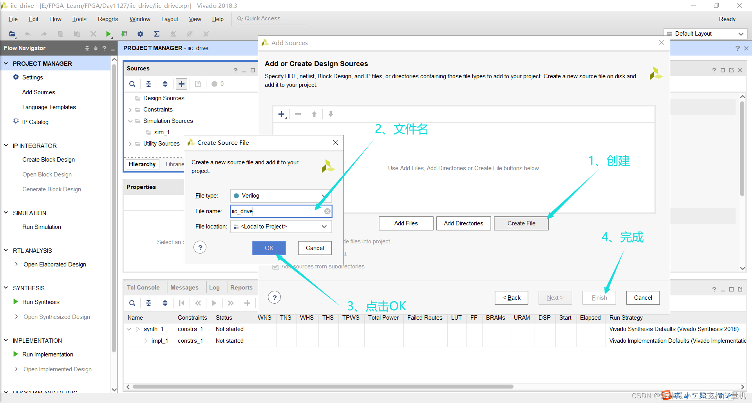This screenshot has width=752, height=403.
Task: Open the Tools menu
Action: pos(79,19)
